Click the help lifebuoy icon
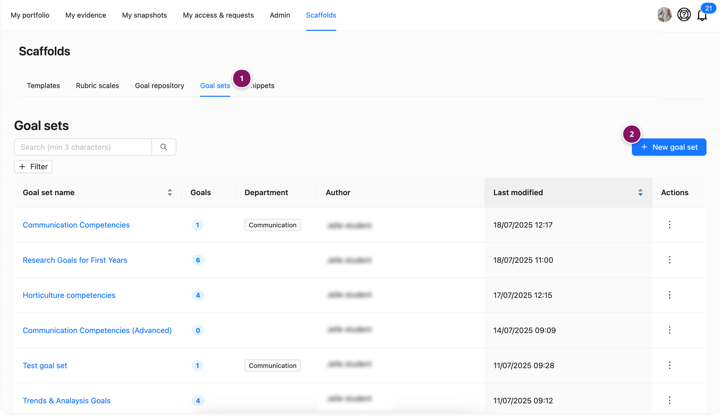This screenshot has height=419, width=720. pos(684,15)
